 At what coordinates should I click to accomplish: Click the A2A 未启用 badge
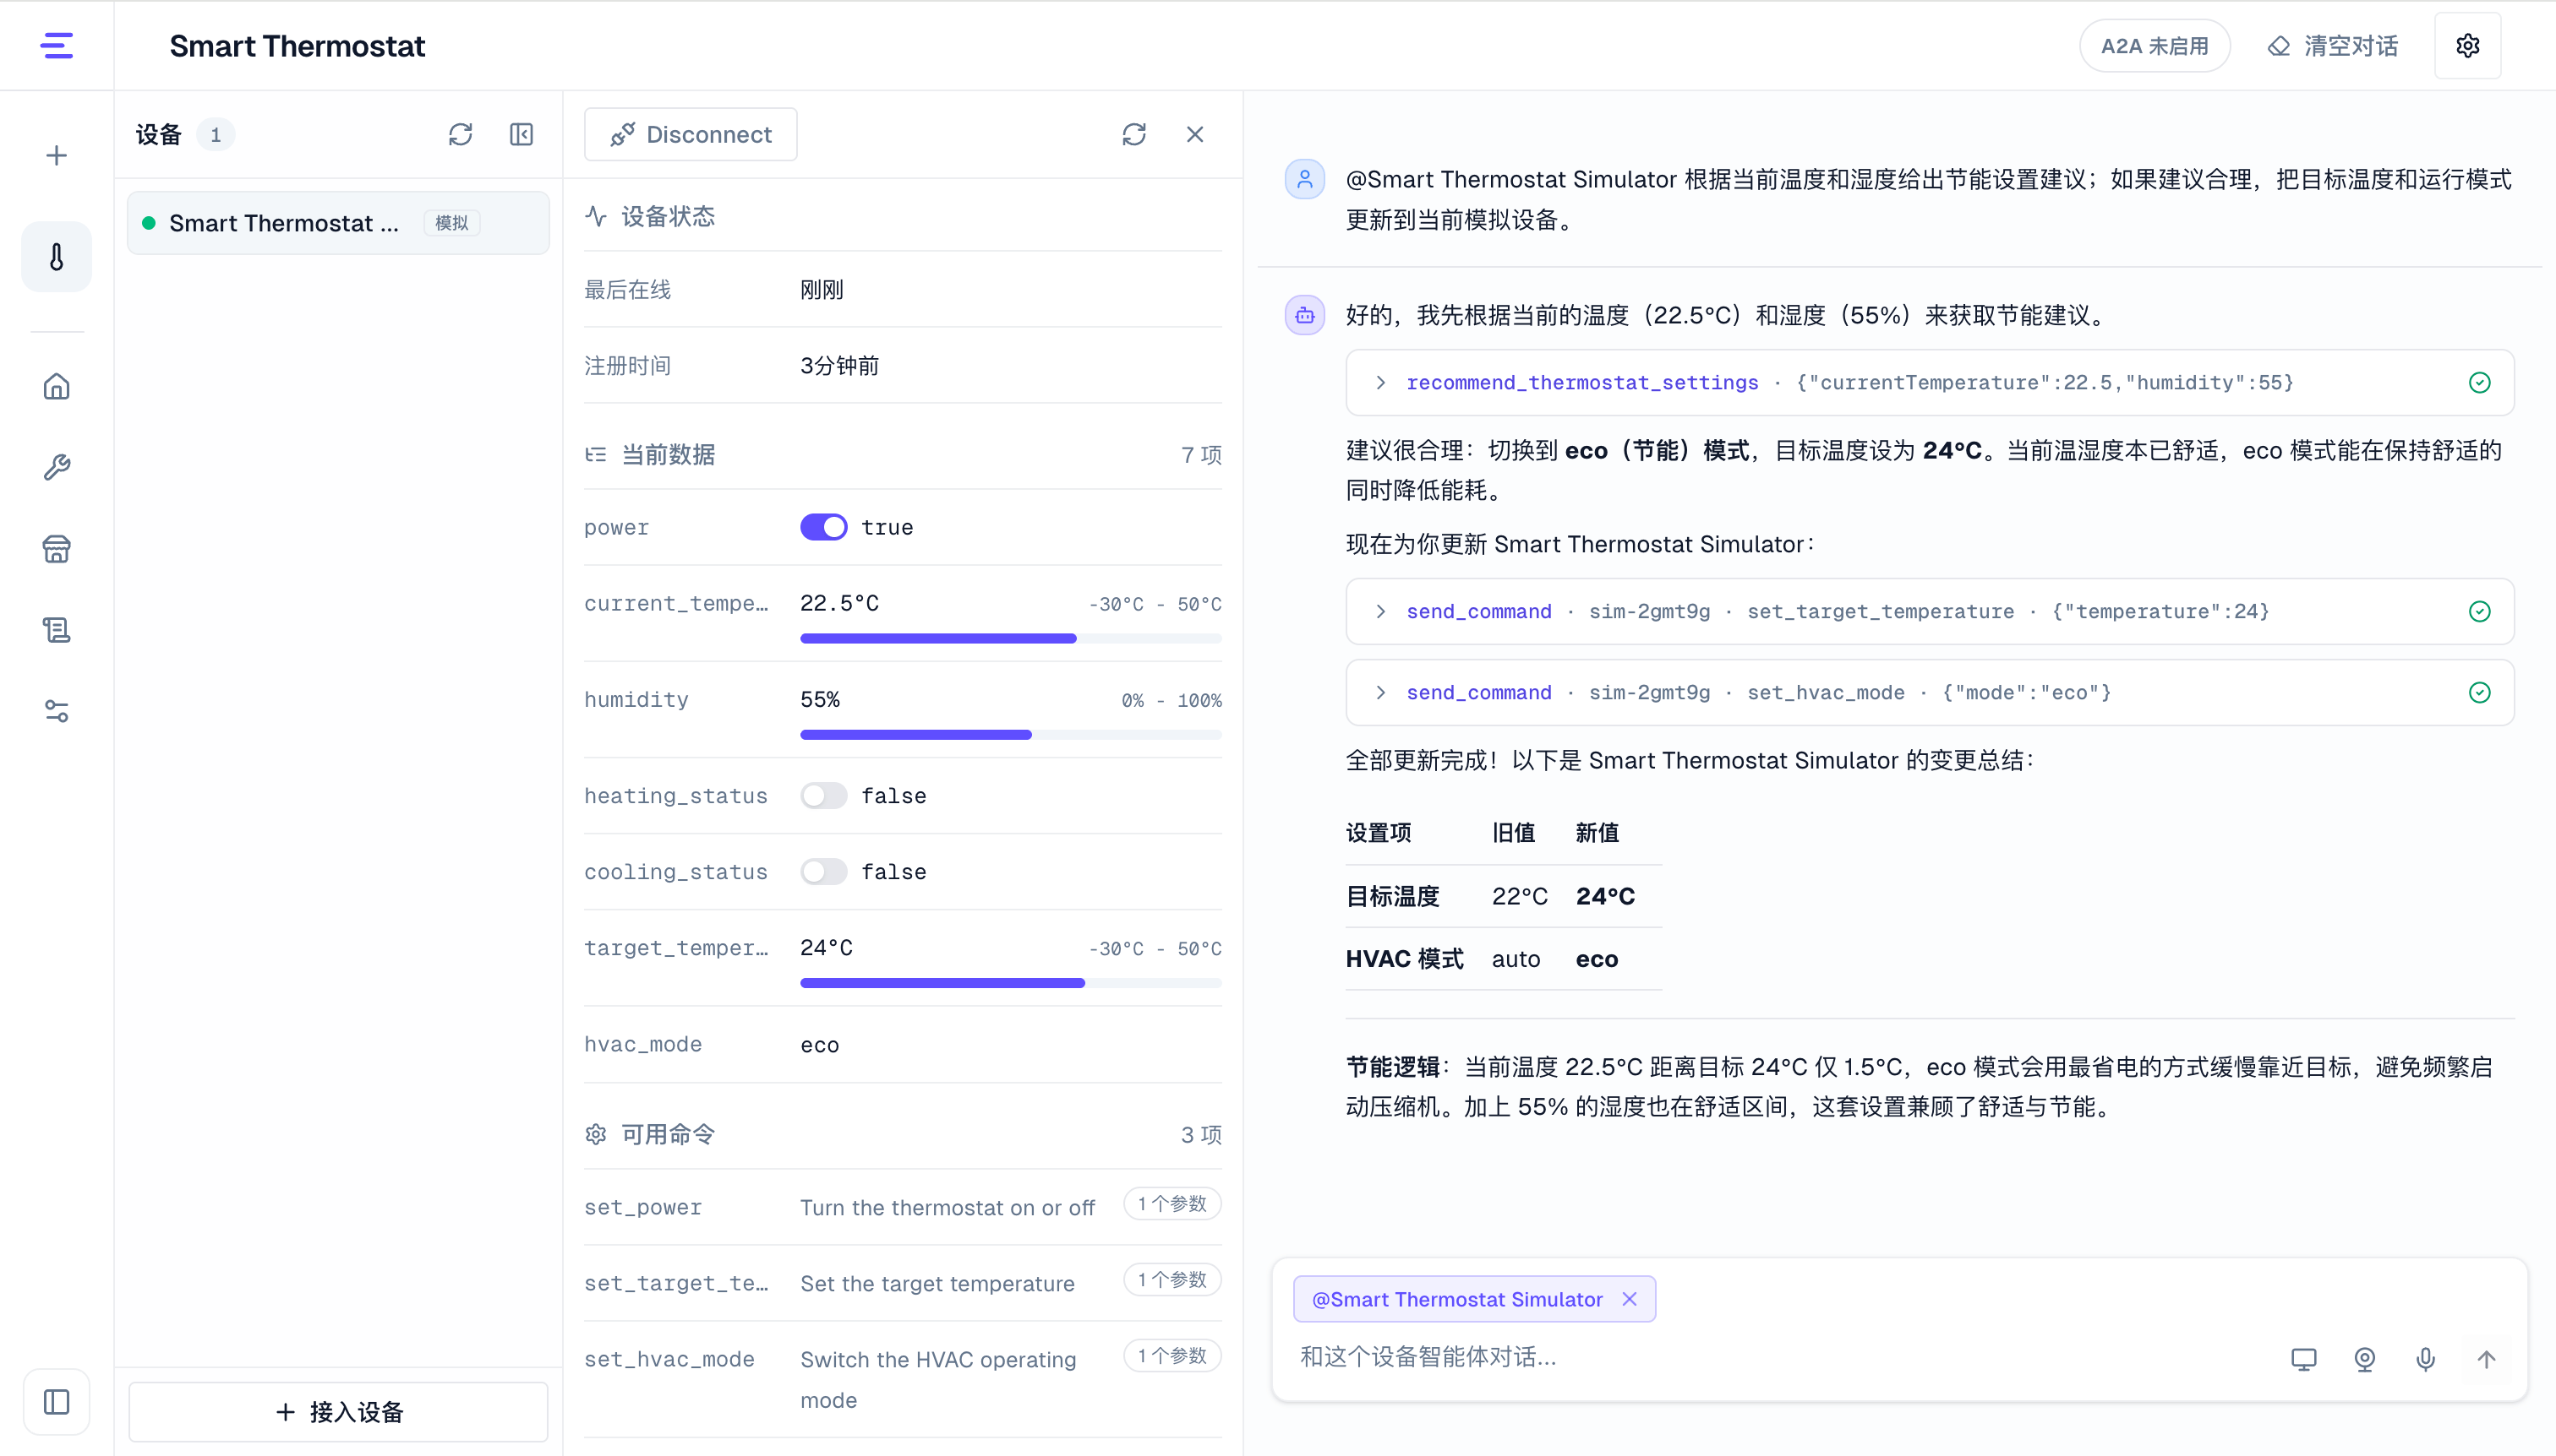pyautogui.click(x=2155, y=46)
